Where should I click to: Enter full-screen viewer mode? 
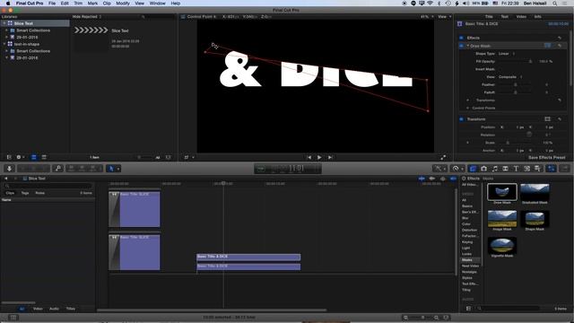(x=443, y=158)
